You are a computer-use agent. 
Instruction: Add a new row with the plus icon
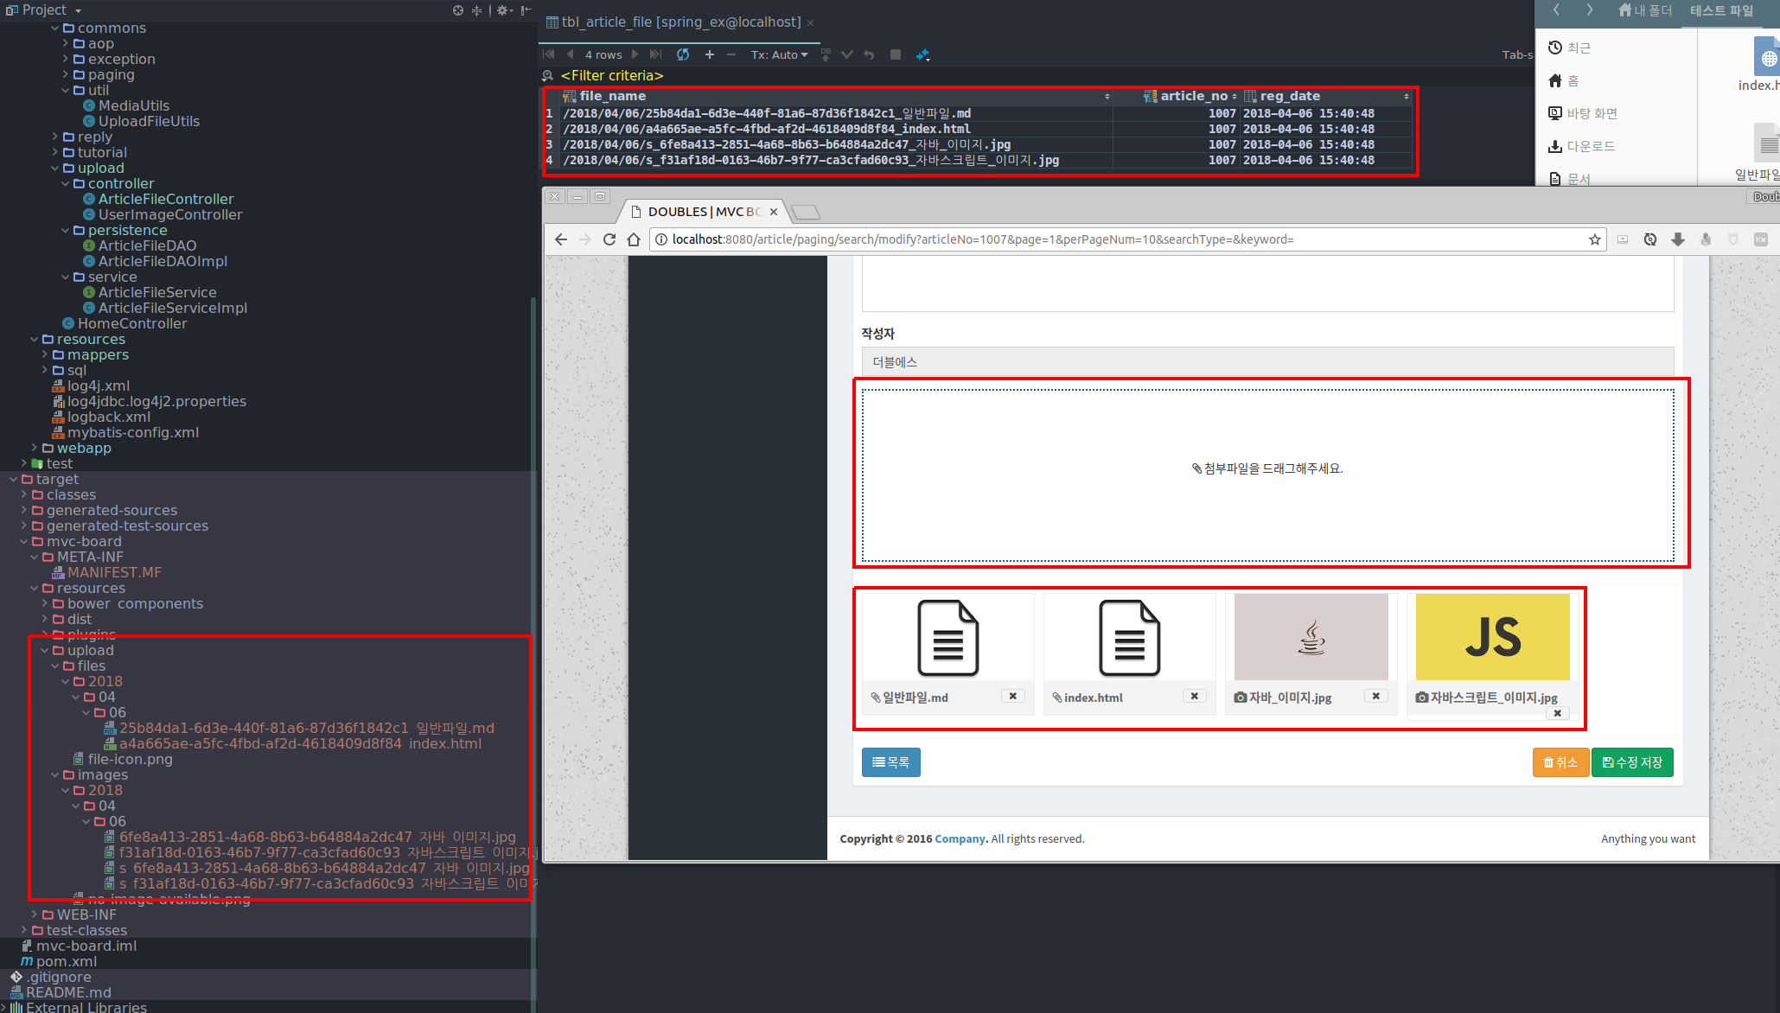pyautogui.click(x=709, y=54)
